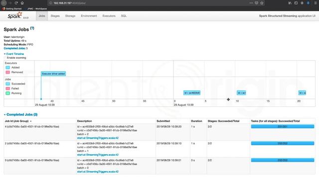Bookmark this page with the star icon
Screen dimensions: 319x179
[x=262, y=3]
